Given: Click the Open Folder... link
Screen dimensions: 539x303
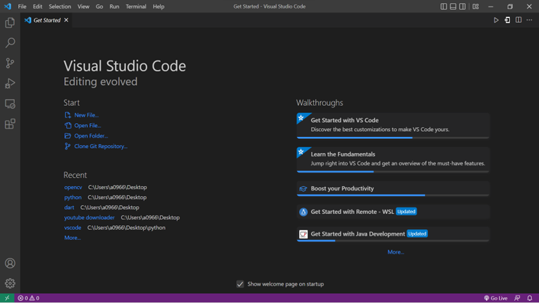Looking at the screenshot, I should click(91, 136).
